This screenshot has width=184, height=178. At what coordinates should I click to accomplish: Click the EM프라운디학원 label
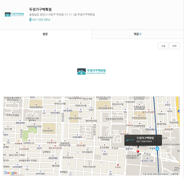(34, 126)
